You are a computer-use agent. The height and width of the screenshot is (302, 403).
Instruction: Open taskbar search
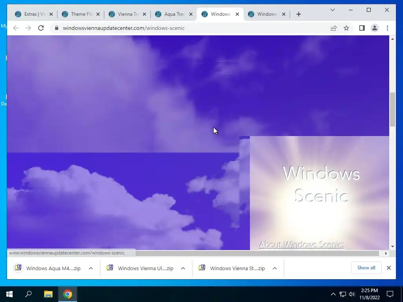tap(28, 294)
